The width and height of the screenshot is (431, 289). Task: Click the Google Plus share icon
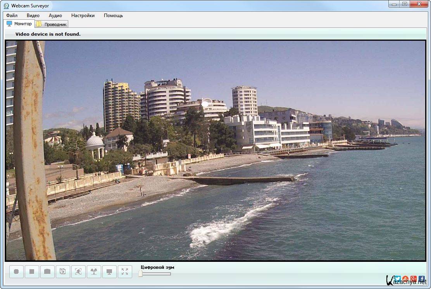[414, 279]
